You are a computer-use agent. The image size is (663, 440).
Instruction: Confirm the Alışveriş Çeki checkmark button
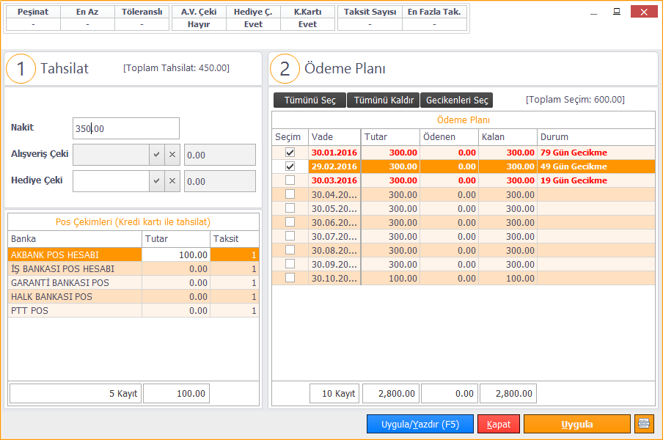tap(156, 155)
